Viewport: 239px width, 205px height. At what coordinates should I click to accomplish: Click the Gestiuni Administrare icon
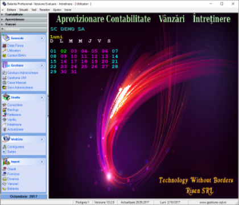tap(4, 73)
